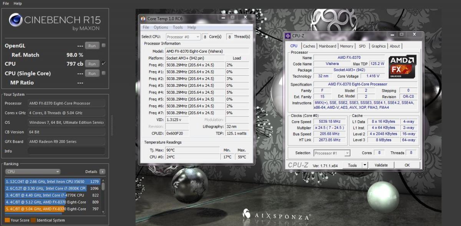Click the Identical System brown swatch
The width and height of the screenshot is (461, 226).
pos(33,220)
